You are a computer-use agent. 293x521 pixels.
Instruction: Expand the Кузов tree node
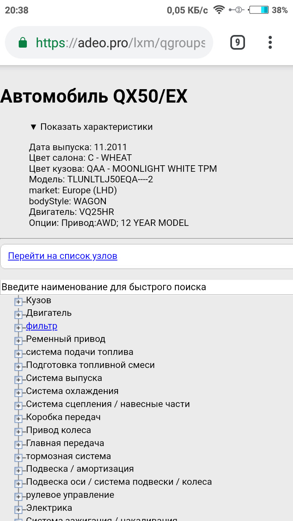coord(18,302)
